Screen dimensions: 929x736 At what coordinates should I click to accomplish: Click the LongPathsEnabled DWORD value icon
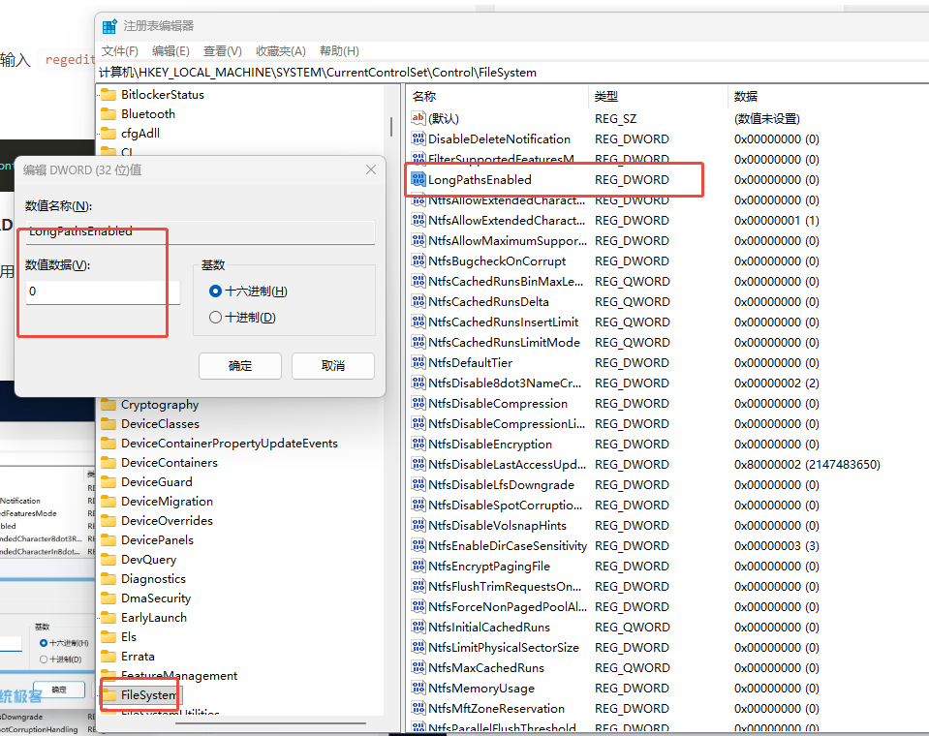pos(418,179)
